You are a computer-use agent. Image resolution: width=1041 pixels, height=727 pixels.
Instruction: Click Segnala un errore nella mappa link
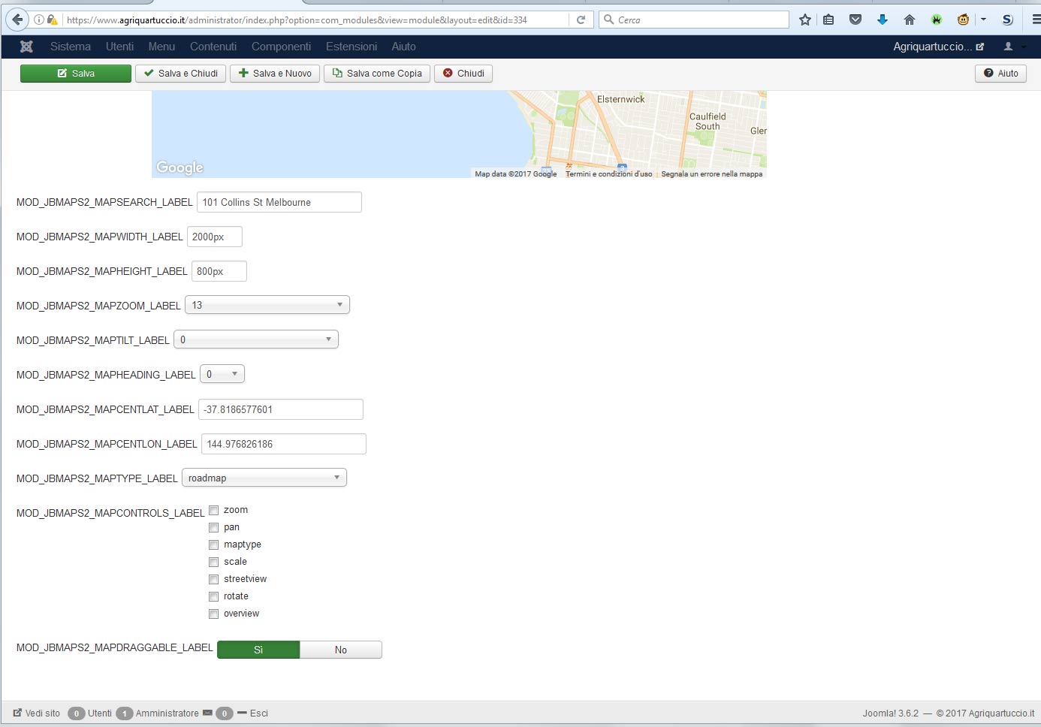point(712,173)
